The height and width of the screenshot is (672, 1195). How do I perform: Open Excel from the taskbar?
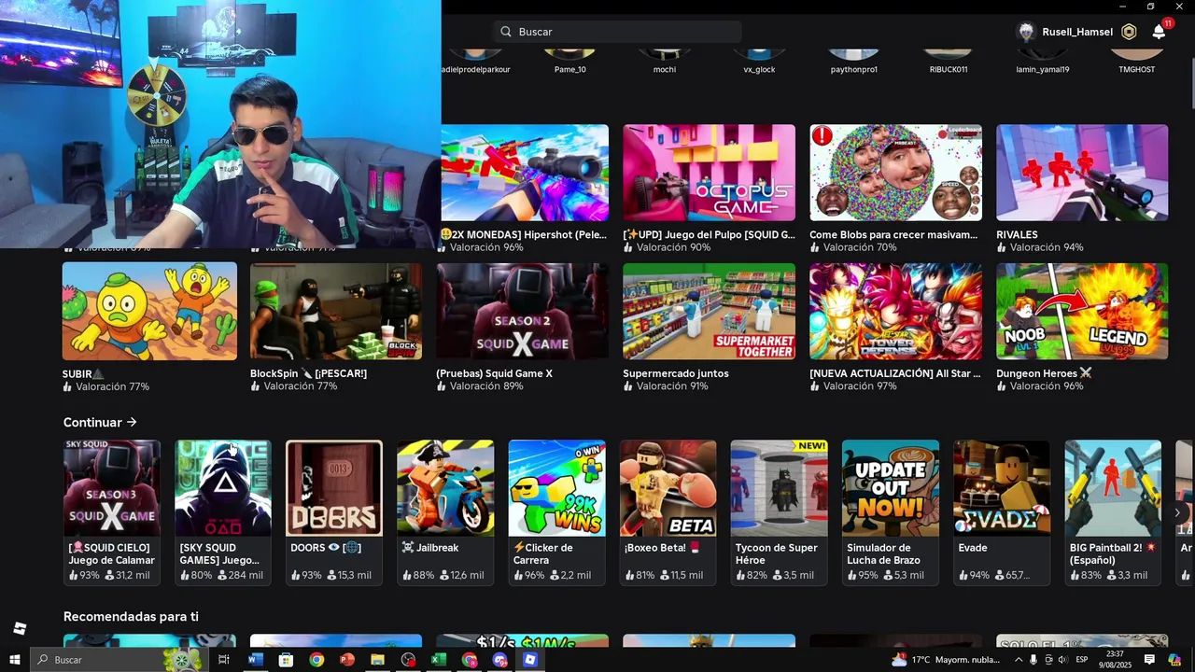438,660
